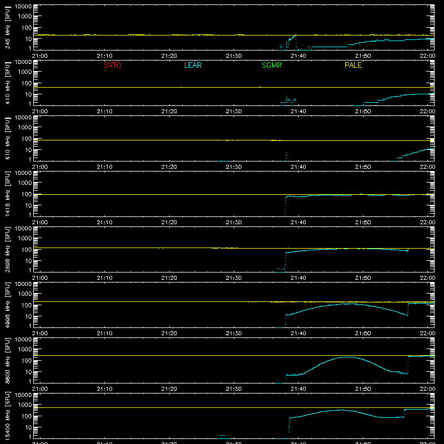Select the 100 tick of the 610 MHz panel
444x444 pixels.
[27, 139]
